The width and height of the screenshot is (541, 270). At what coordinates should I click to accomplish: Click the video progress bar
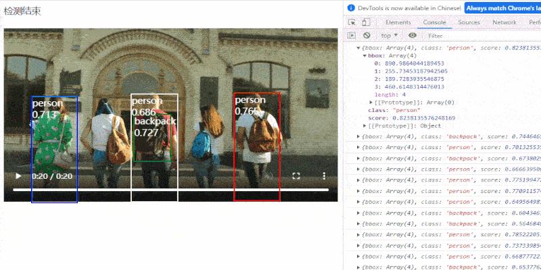pyautogui.click(x=171, y=190)
